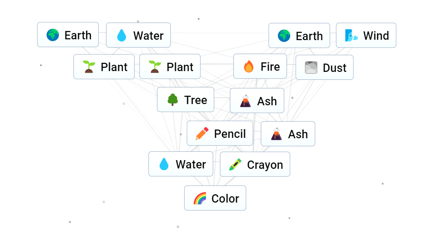The width and height of the screenshot is (439, 232).
Task: Click the blowing wind face icon
Action: [x=351, y=36]
